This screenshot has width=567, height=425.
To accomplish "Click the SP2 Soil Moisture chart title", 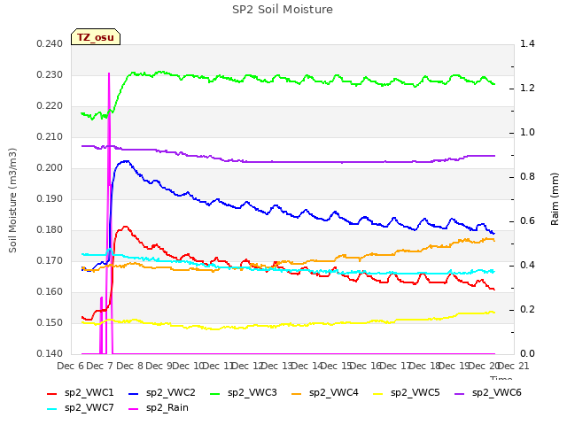I will 283,10.
